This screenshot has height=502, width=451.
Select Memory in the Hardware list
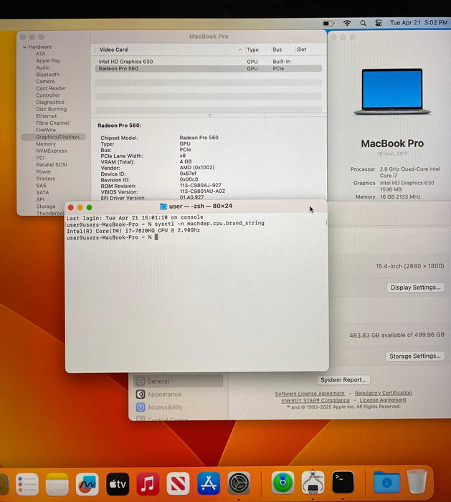point(46,143)
